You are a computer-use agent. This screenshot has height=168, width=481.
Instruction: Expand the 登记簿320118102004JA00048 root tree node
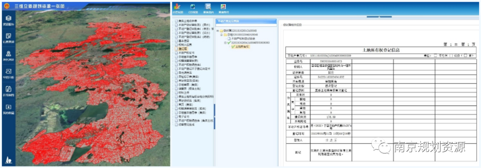(217, 31)
